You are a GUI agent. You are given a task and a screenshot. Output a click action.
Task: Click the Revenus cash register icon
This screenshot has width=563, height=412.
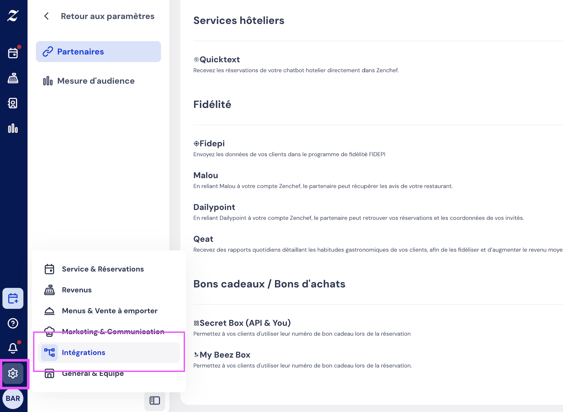click(50, 290)
